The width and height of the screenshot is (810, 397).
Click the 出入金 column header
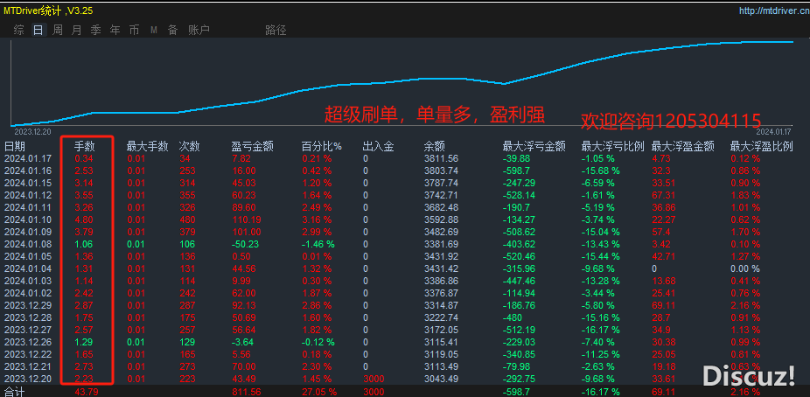(x=379, y=147)
